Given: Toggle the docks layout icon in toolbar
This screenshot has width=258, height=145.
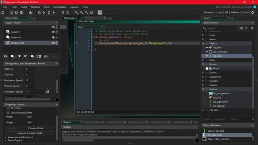Looking at the screenshot, I should [100, 12].
